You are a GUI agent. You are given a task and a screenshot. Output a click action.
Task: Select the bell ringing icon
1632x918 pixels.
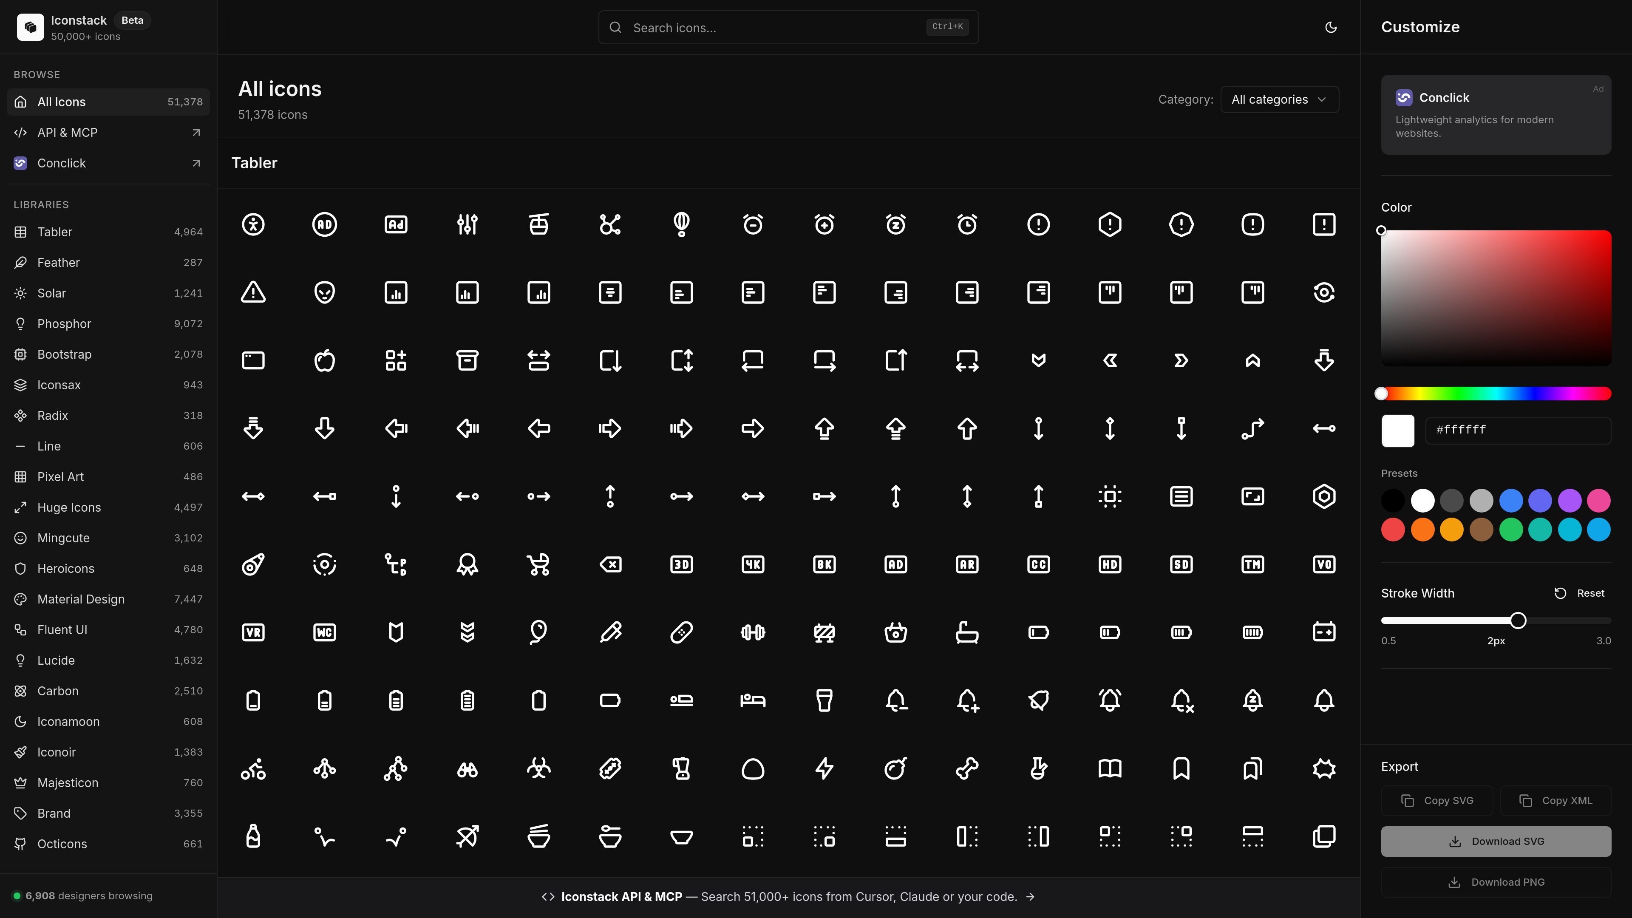pyautogui.click(x=1109, y=701)
